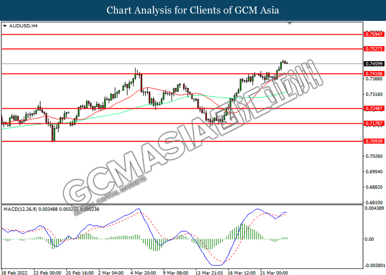Click the 18 Feb 2022 date label

point(14,273)
